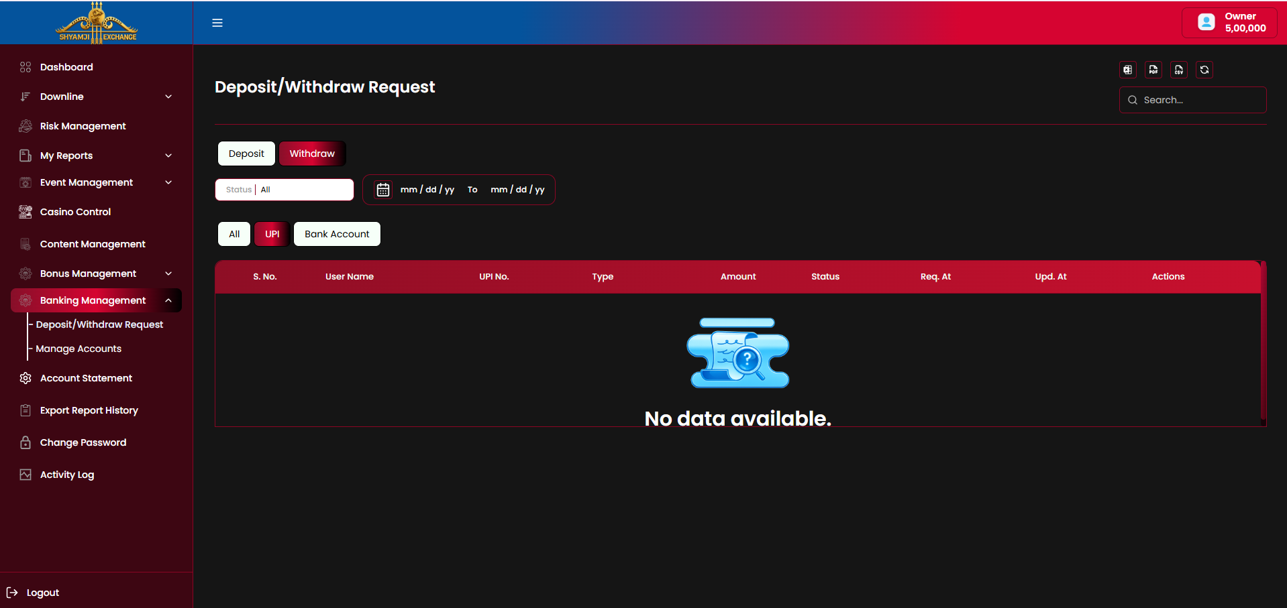The height and width of the screenshot is (608, 1287).
Task: Export the table as PDF
Action: (x=1153, y=70)
